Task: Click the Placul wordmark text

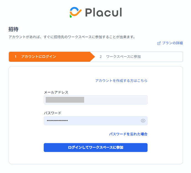Action: (103, 12)
